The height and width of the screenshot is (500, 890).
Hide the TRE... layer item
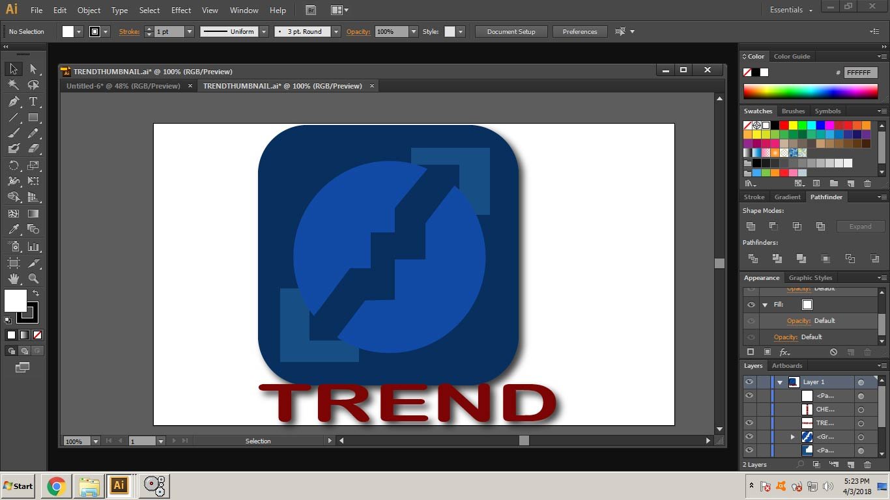749,423
